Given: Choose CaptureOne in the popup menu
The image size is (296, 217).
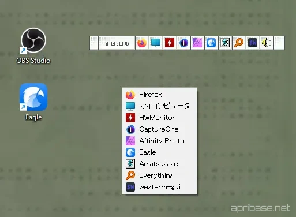Looking at the screenshot, I should click(159, 129).
